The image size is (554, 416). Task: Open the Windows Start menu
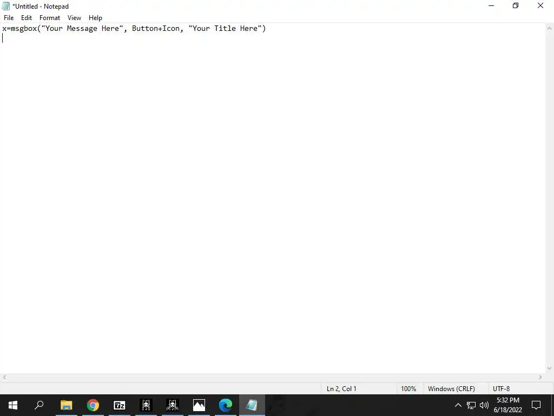click(13, 405)
